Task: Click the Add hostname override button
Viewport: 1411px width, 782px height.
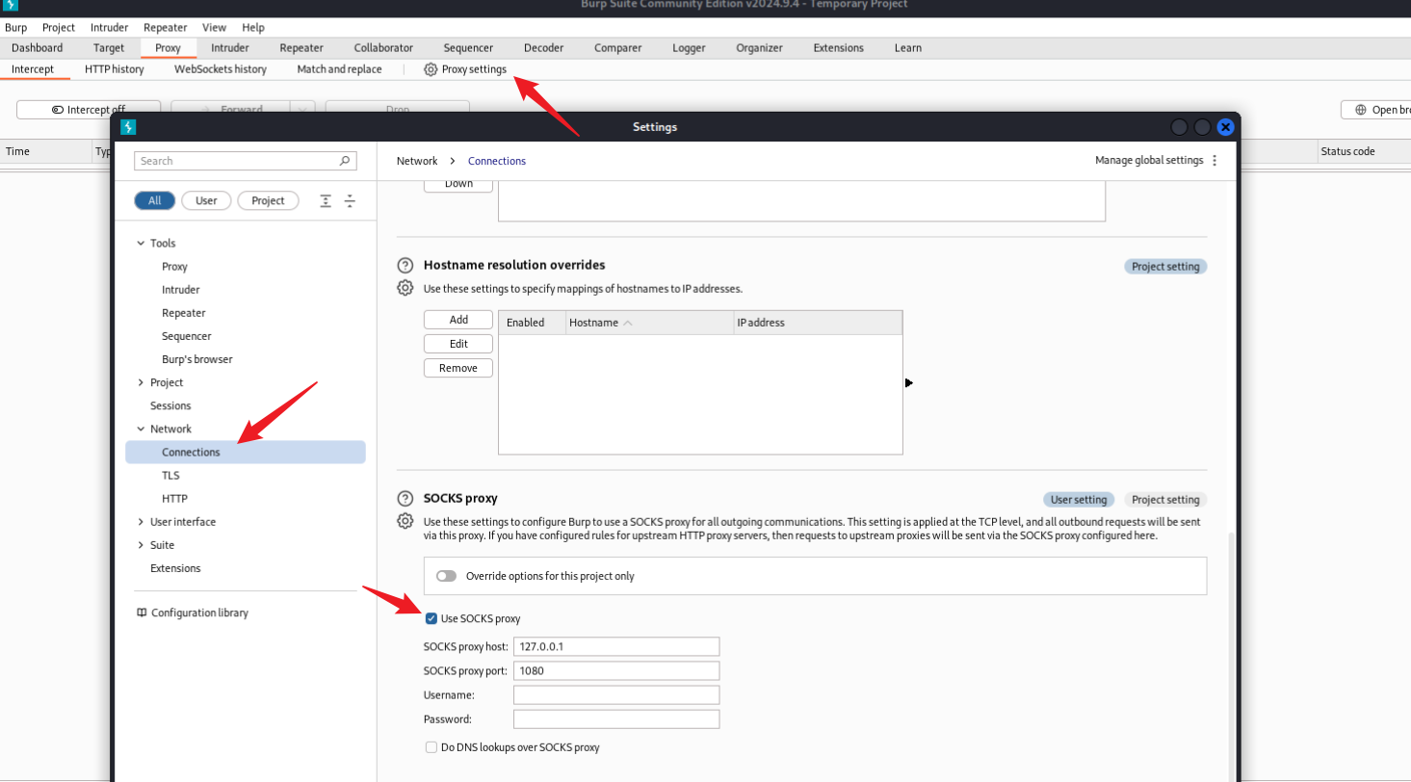Action: pyautogui.click(x=458, y=320)
